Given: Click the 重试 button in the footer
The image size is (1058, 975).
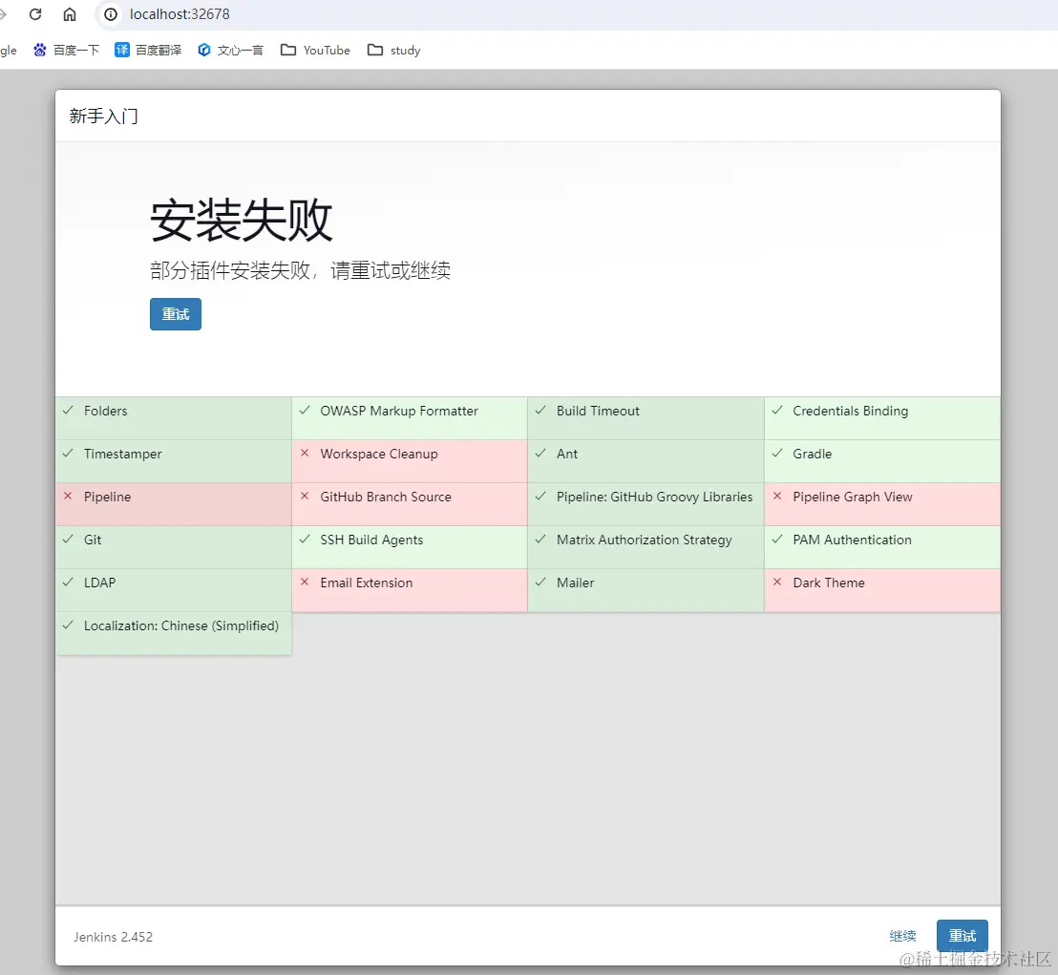Looking at the screenshot, I should [x=963, y=936].
